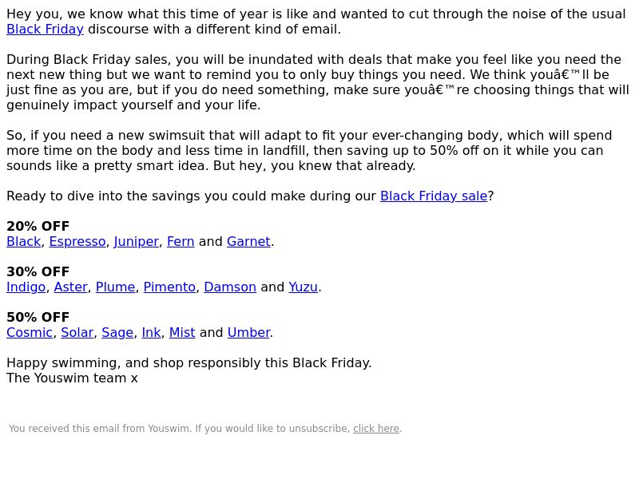Viewport: 639px width, 479px height.
Task: Visit the Umber color link
Action: pyautogui.click(x=248, y=333)
